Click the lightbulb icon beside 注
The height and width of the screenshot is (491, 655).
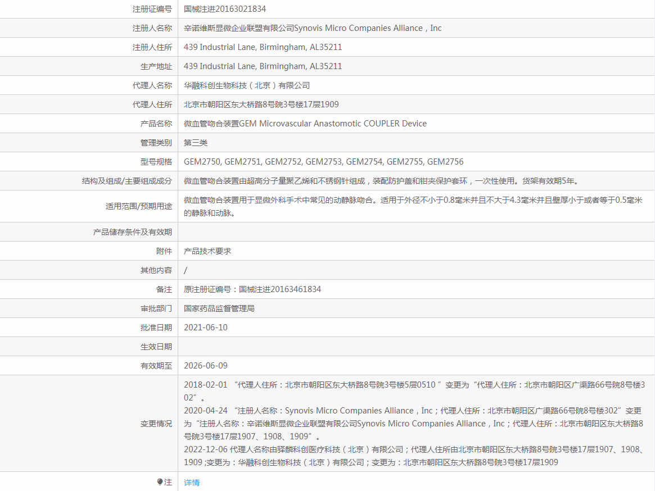[160, 482]
